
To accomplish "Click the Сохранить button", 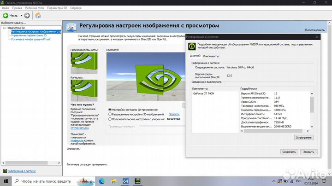I will click(289, 152).
